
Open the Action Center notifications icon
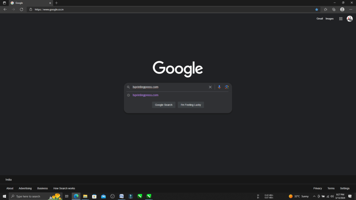(x=350, y=197)
